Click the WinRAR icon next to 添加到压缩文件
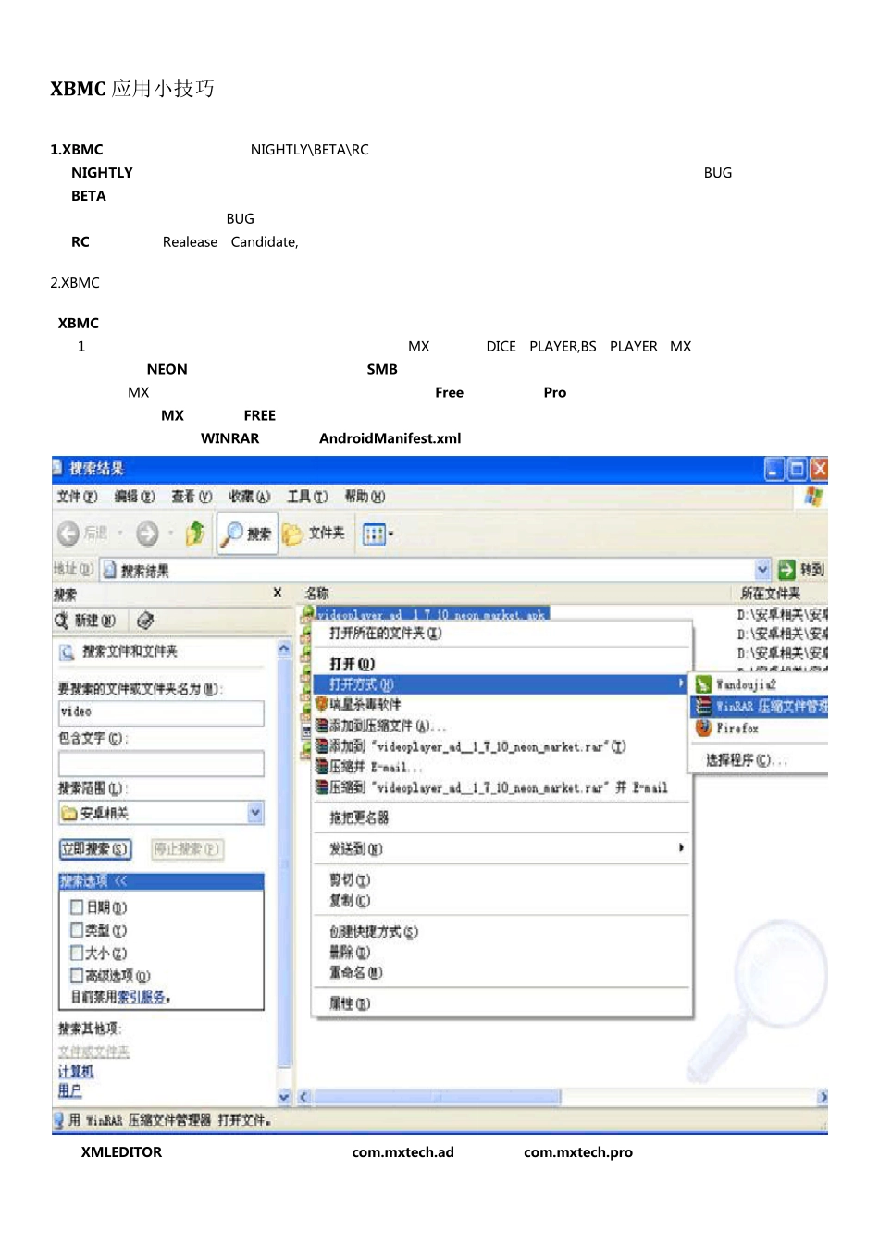This screenshot has width=879, height=1243. tap(322, 725)
